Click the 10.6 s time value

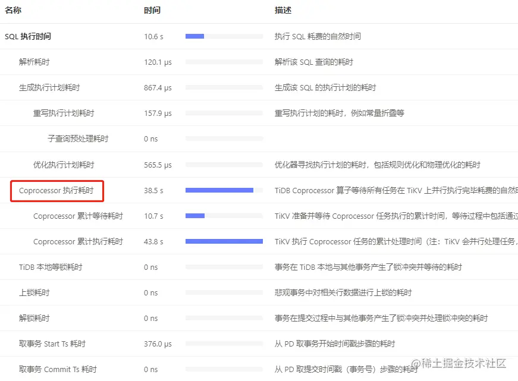pos(153,37)
